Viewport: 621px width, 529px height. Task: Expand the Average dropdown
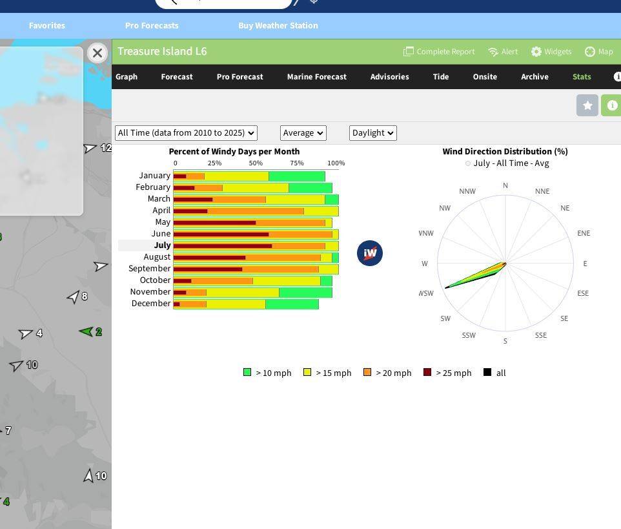pos(303,133)
